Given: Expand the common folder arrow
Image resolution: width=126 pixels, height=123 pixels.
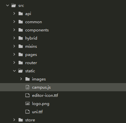Looking at the screenshot, I should point(14,22).
